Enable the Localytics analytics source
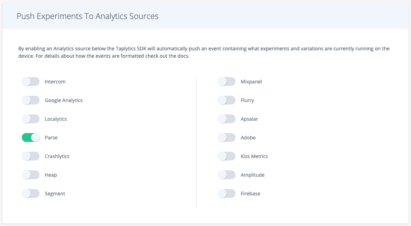411x226 pixels. point(31,119)
